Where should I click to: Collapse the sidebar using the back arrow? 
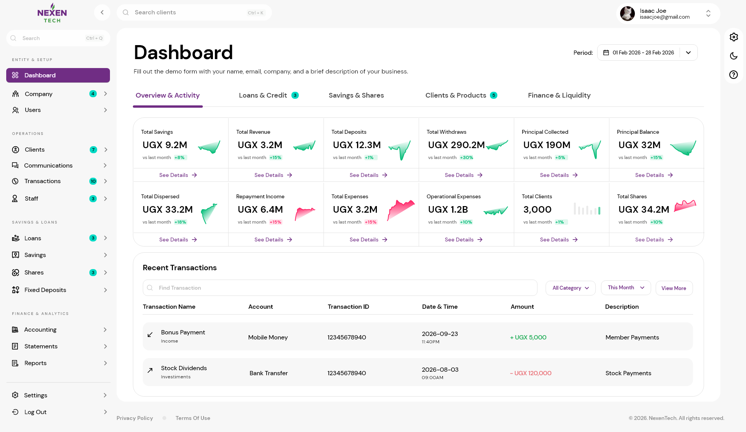[x=102, y=12]
